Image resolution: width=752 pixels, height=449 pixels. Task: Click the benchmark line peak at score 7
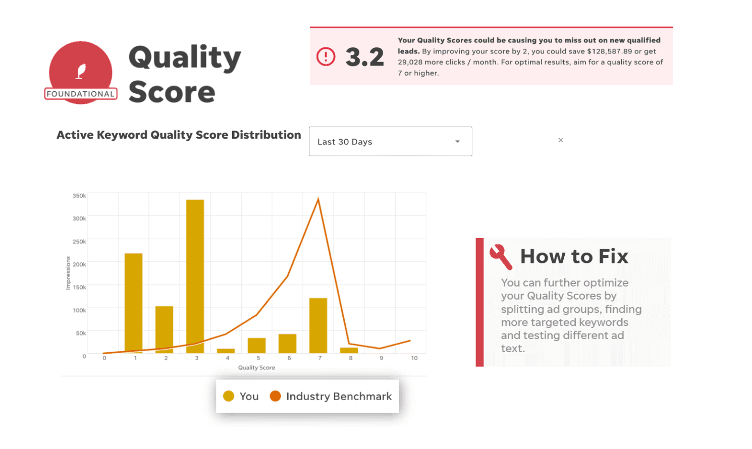pyautogui.click(x=318, y=199)
